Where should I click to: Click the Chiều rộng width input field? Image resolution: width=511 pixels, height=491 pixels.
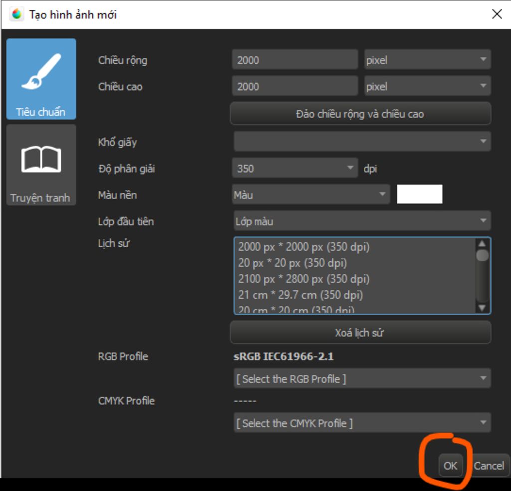(x=295, y=60)
